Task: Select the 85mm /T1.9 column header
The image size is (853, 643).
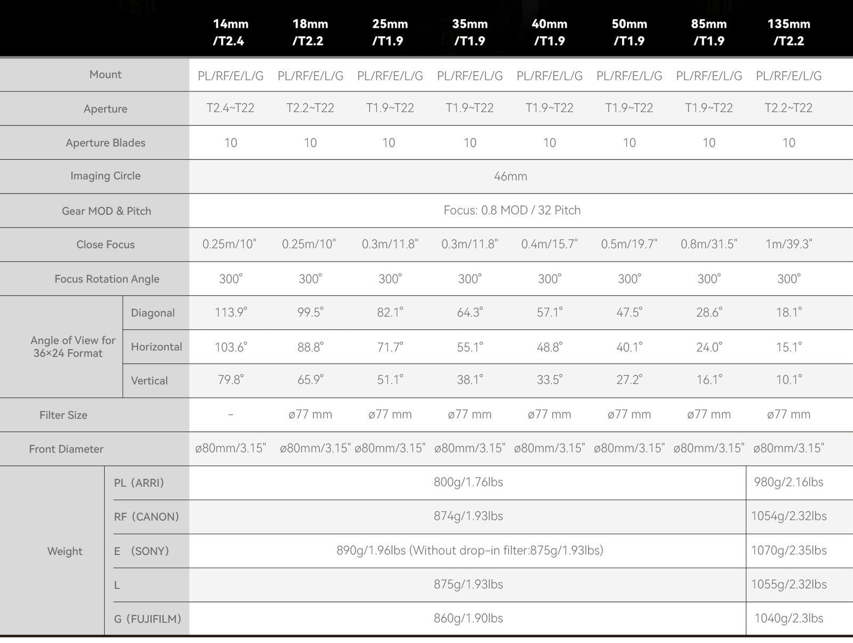Action: pos(709,32)
